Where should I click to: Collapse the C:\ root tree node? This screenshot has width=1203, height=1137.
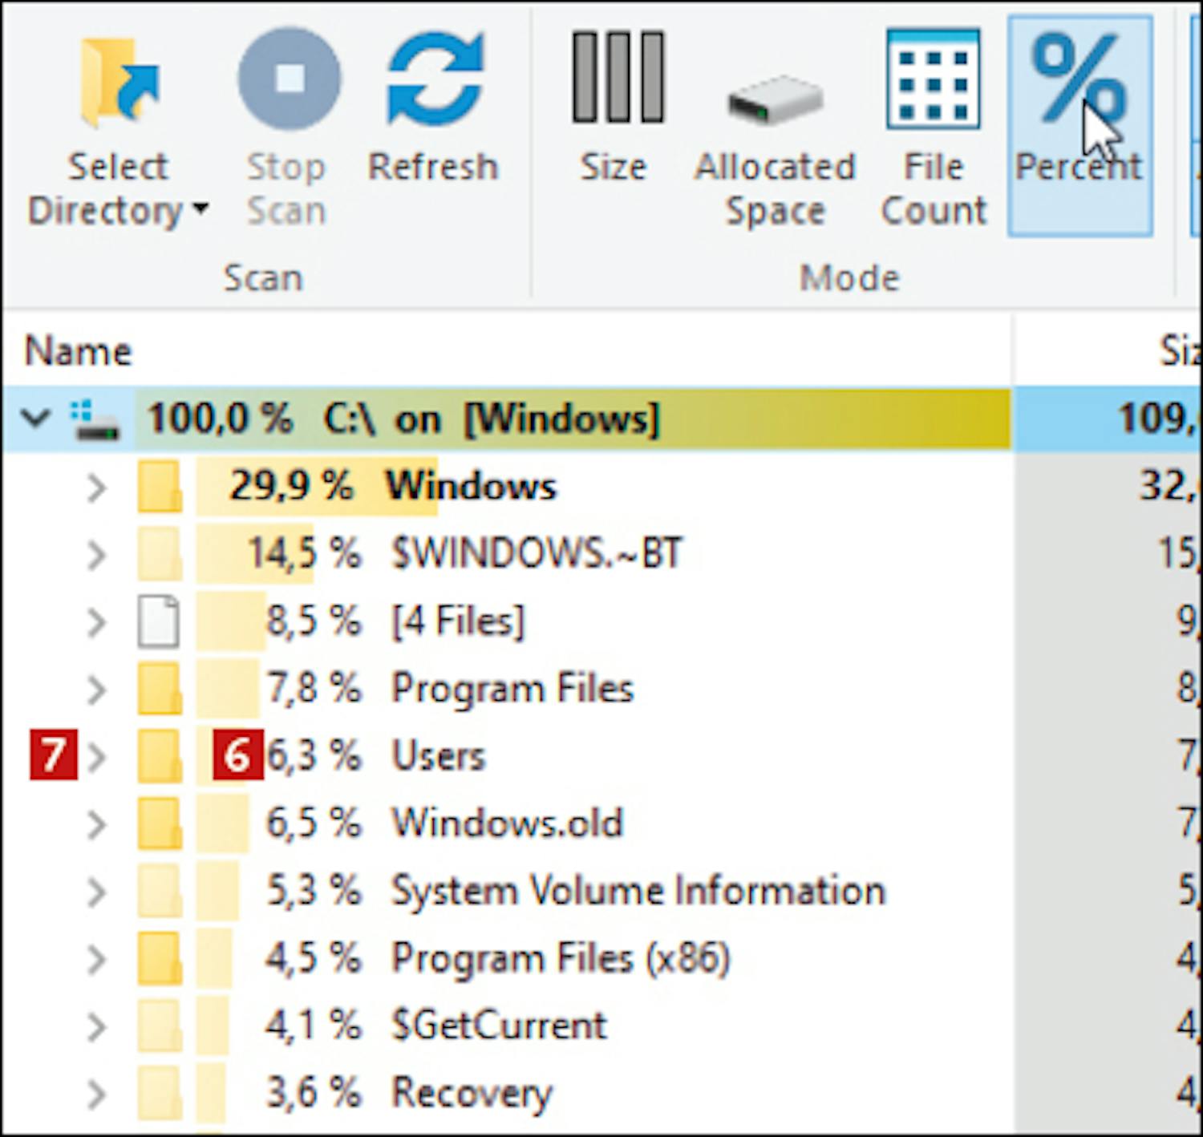(36, 418)
